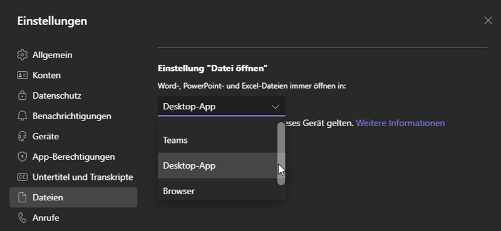
Task: Select App-Berechtigungen in the sidebar
Action: tap(73, 157)
